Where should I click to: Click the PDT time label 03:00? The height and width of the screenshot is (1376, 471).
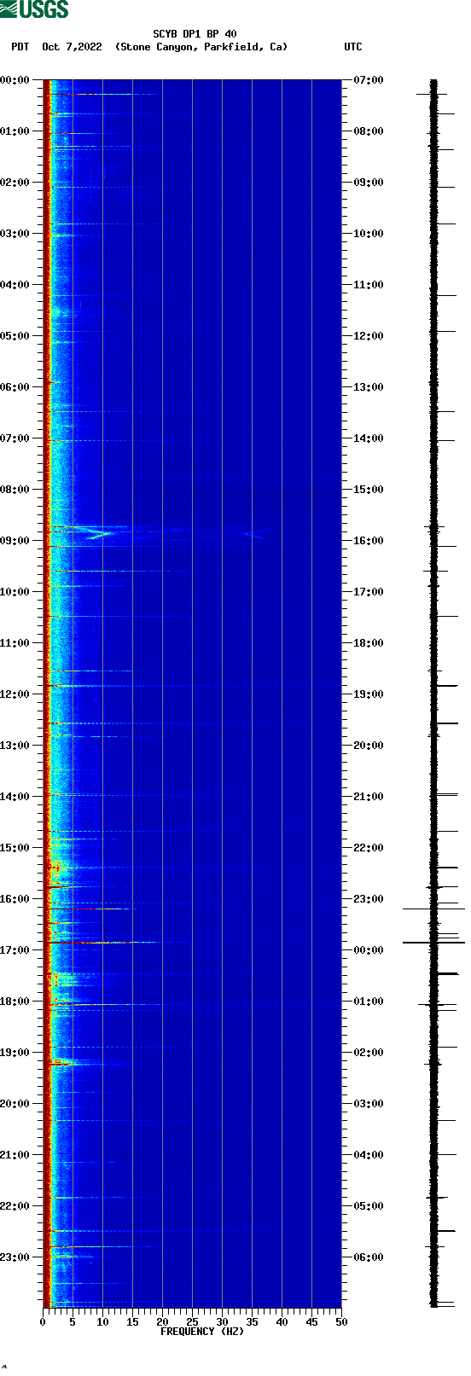click(15, 234)
